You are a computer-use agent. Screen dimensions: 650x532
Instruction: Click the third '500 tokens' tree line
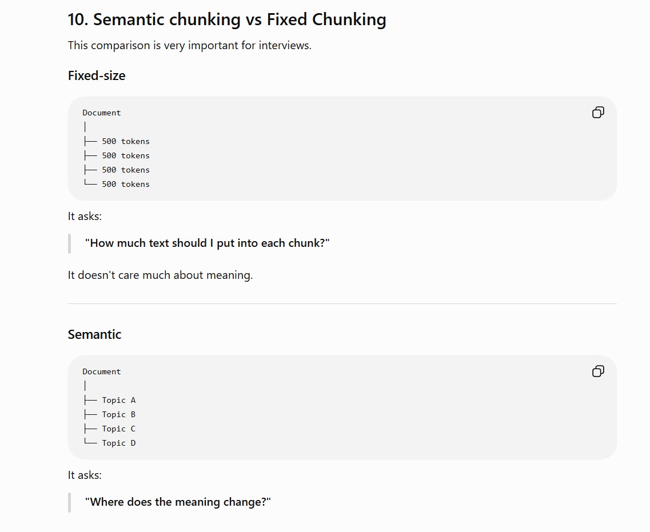(117, 170)
